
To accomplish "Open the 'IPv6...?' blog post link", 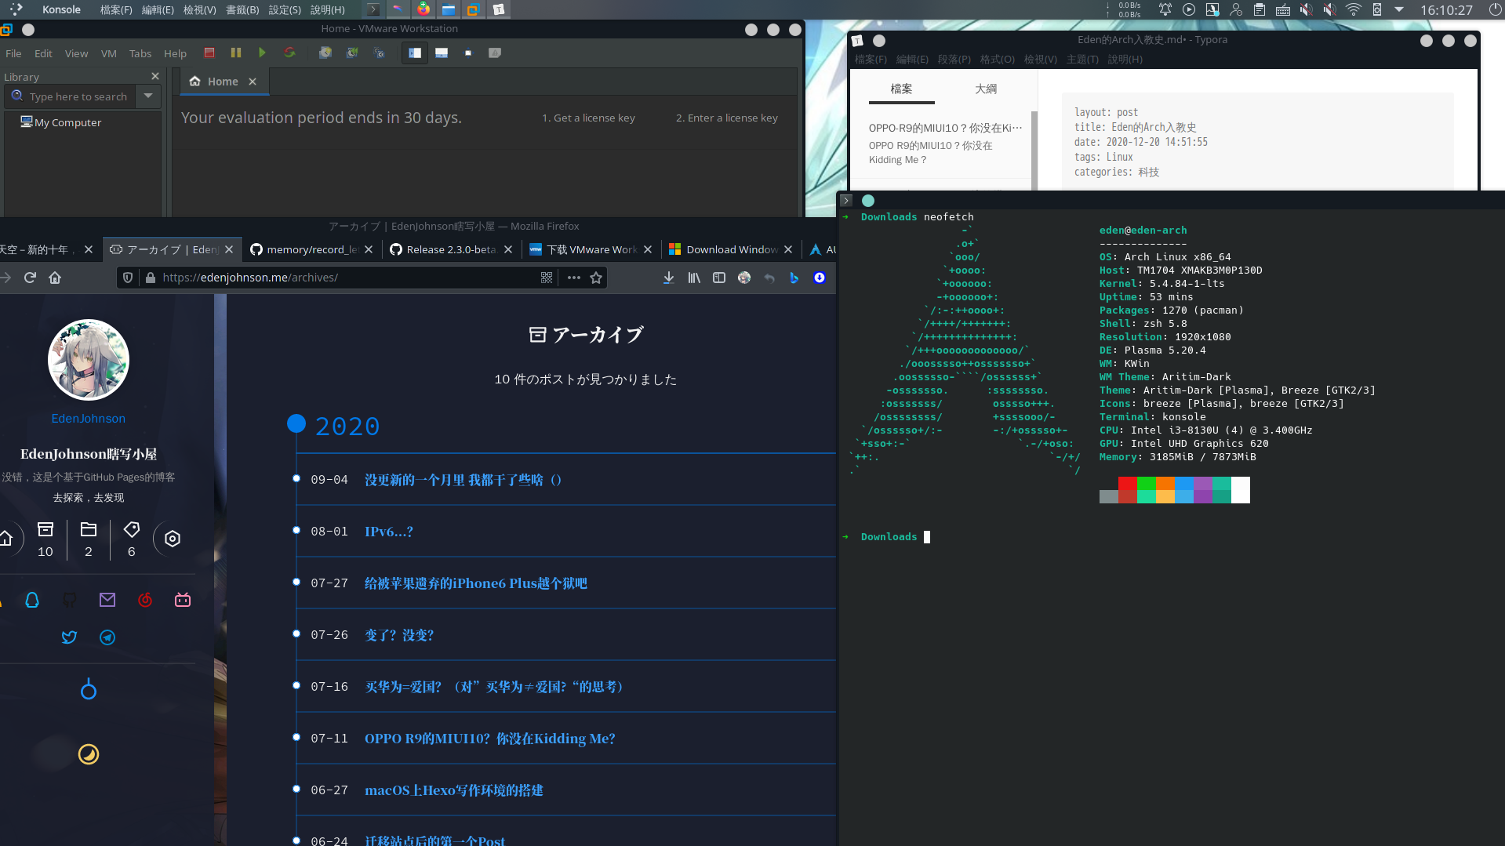I will [388, 532].
